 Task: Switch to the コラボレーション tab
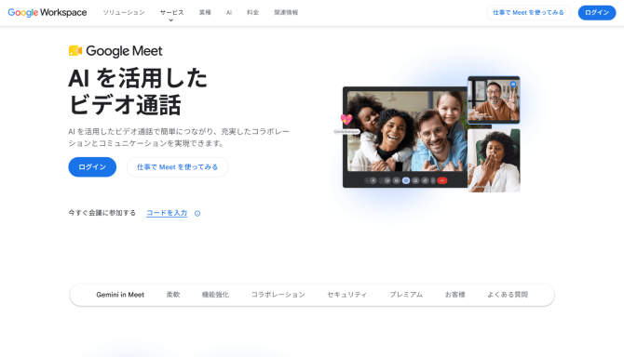[x=278, y=295]
